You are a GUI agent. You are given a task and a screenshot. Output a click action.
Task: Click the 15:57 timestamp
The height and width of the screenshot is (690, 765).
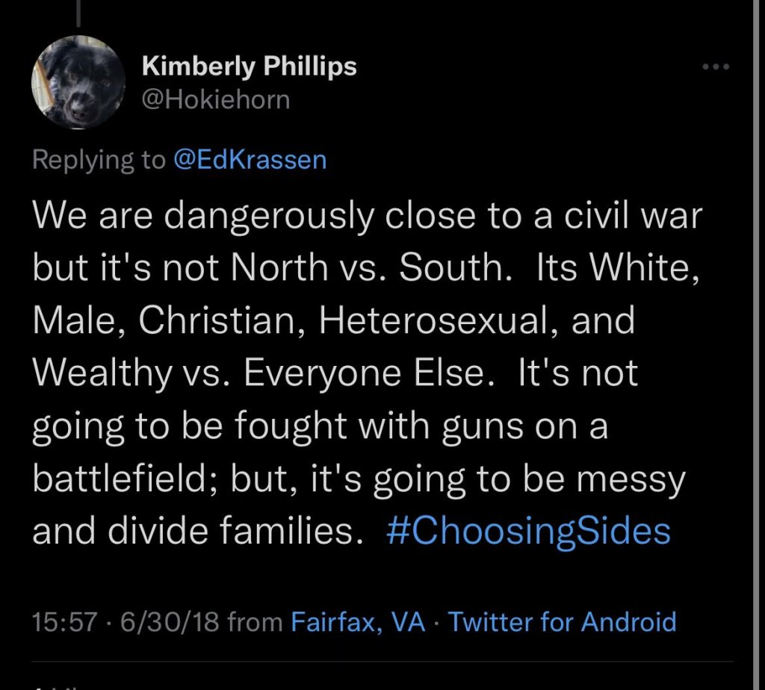64,622
